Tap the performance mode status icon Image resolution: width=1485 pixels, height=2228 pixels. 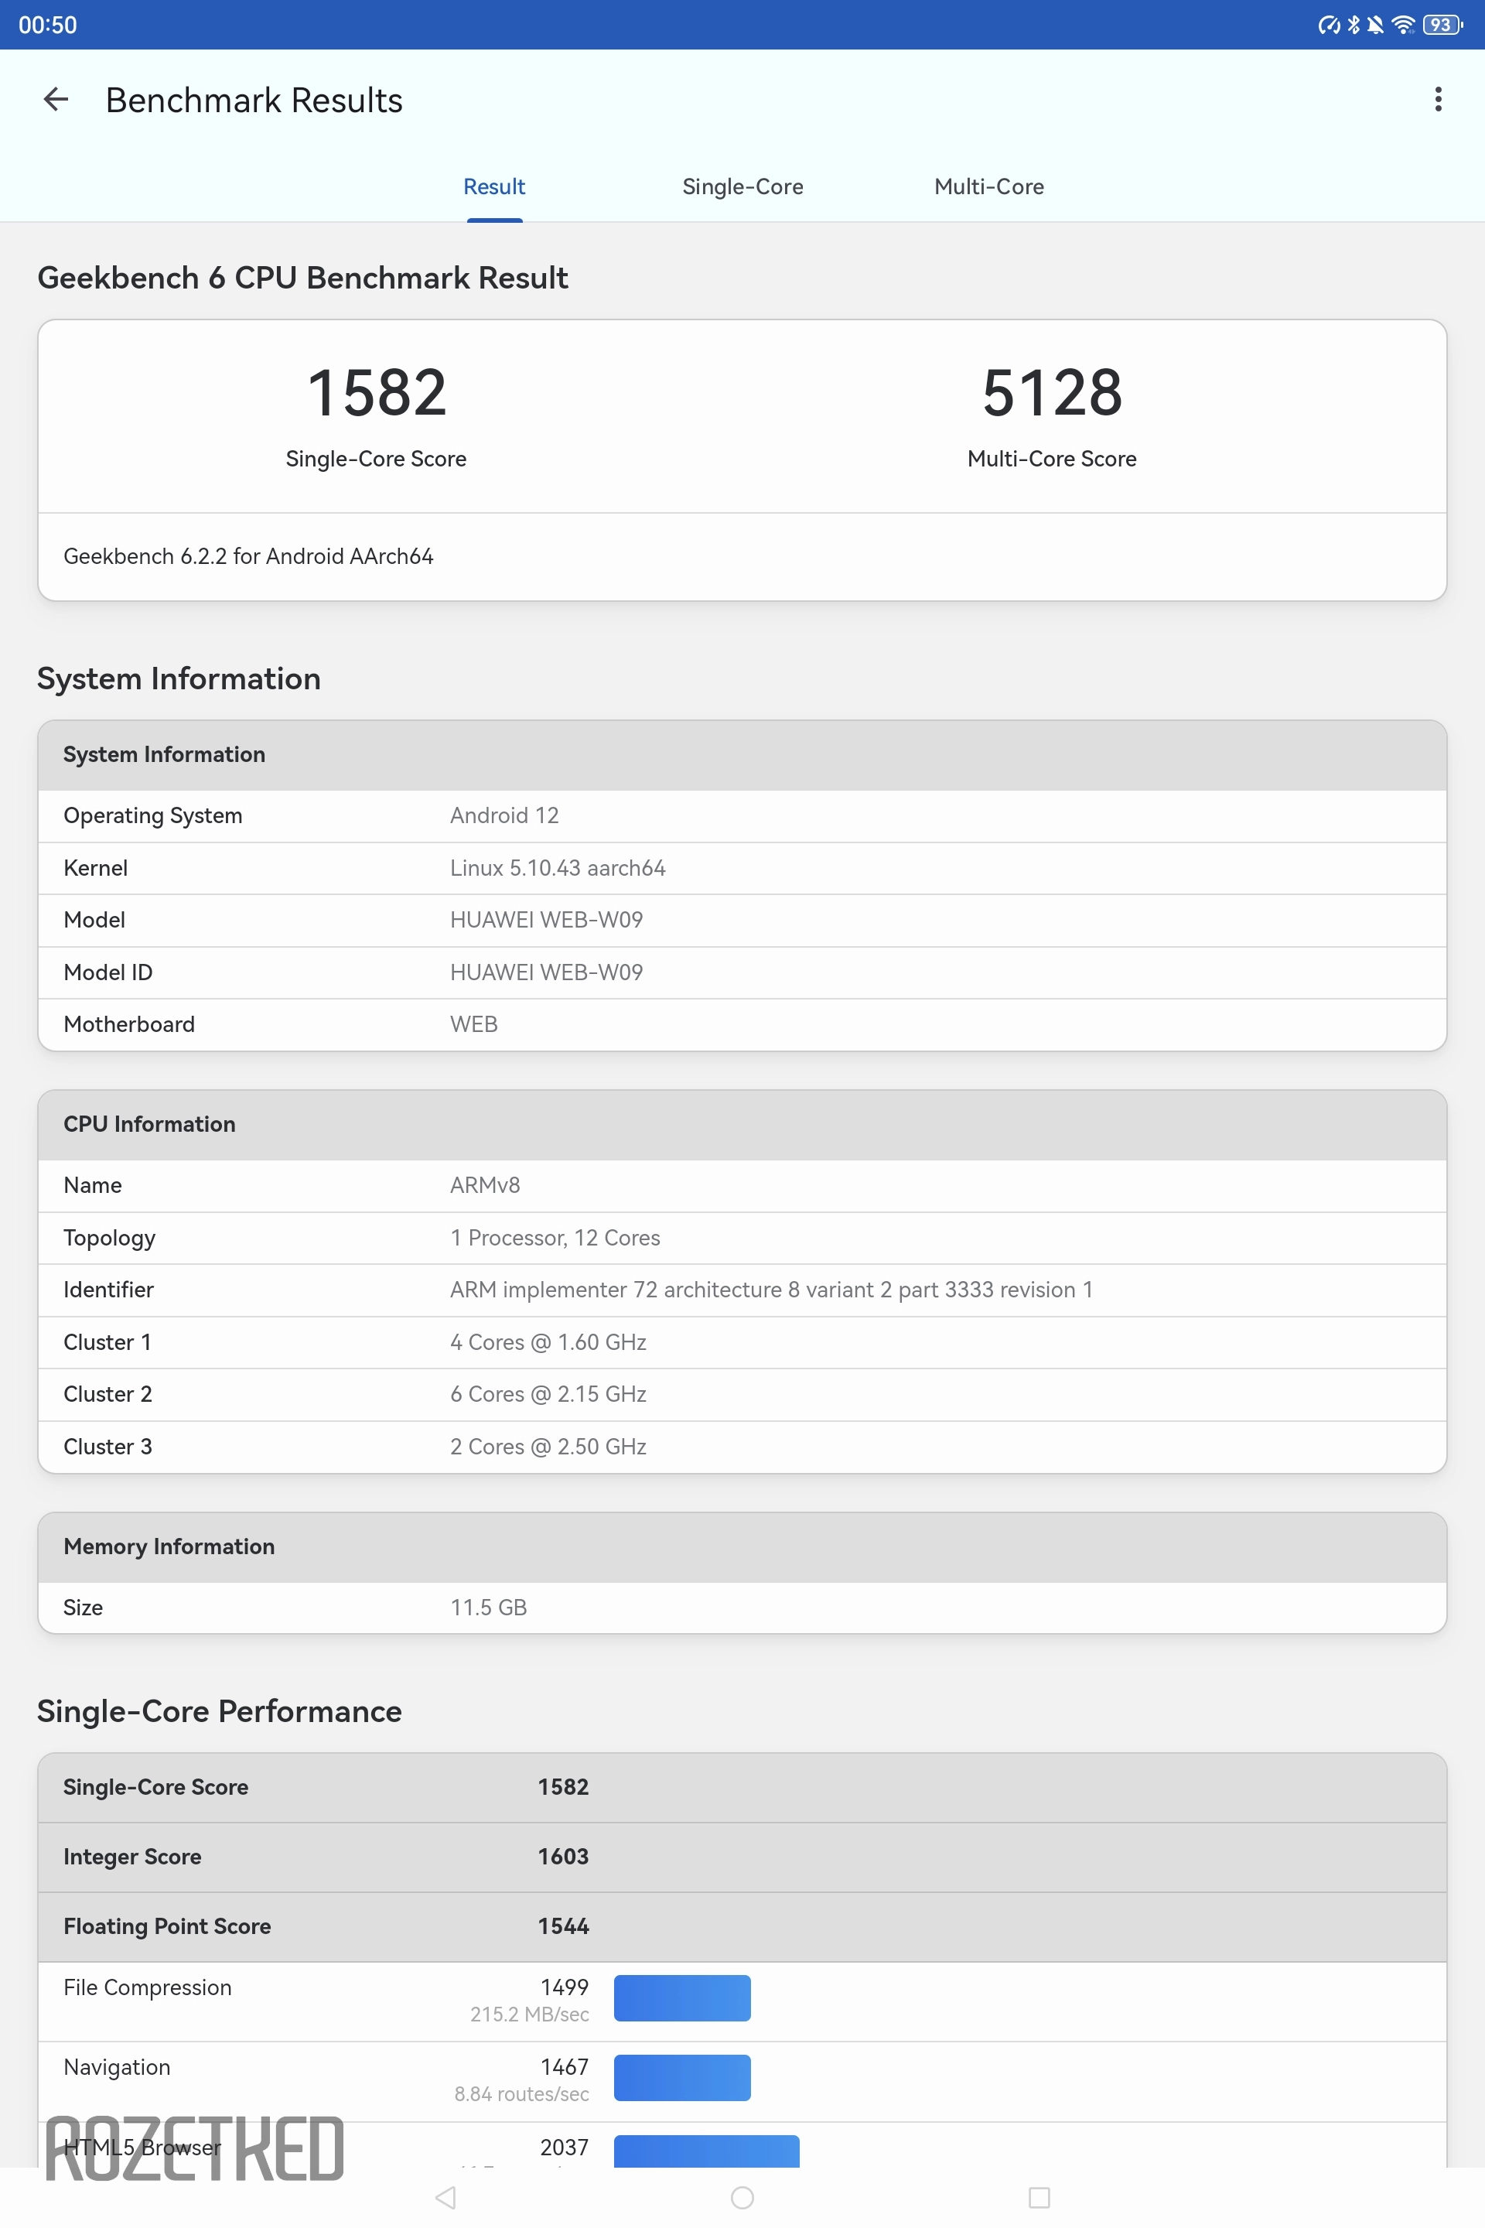point(1329,25)
